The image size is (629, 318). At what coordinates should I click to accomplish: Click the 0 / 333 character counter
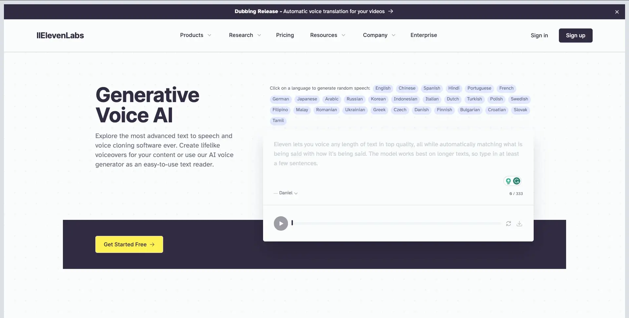[516, 194]
